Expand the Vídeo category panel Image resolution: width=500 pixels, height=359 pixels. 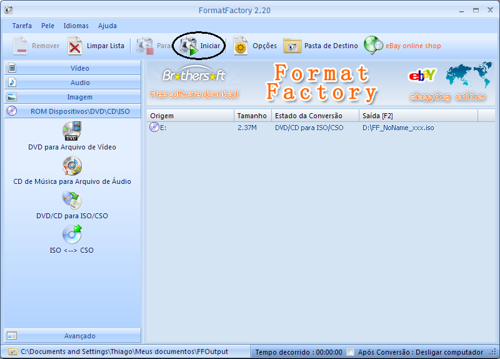tap(72, 68)
